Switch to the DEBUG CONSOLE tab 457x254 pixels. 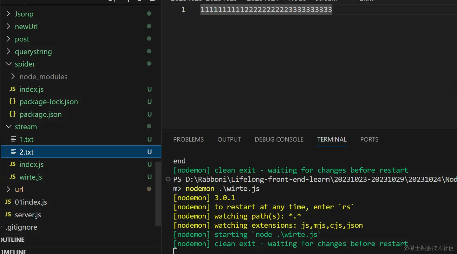(279, 139)
